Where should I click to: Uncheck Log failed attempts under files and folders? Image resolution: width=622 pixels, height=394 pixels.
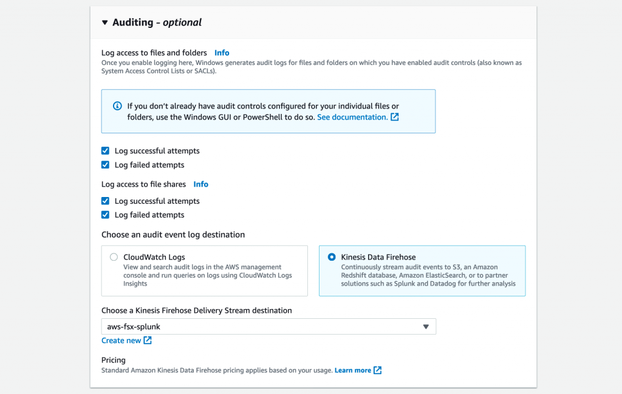105,164
